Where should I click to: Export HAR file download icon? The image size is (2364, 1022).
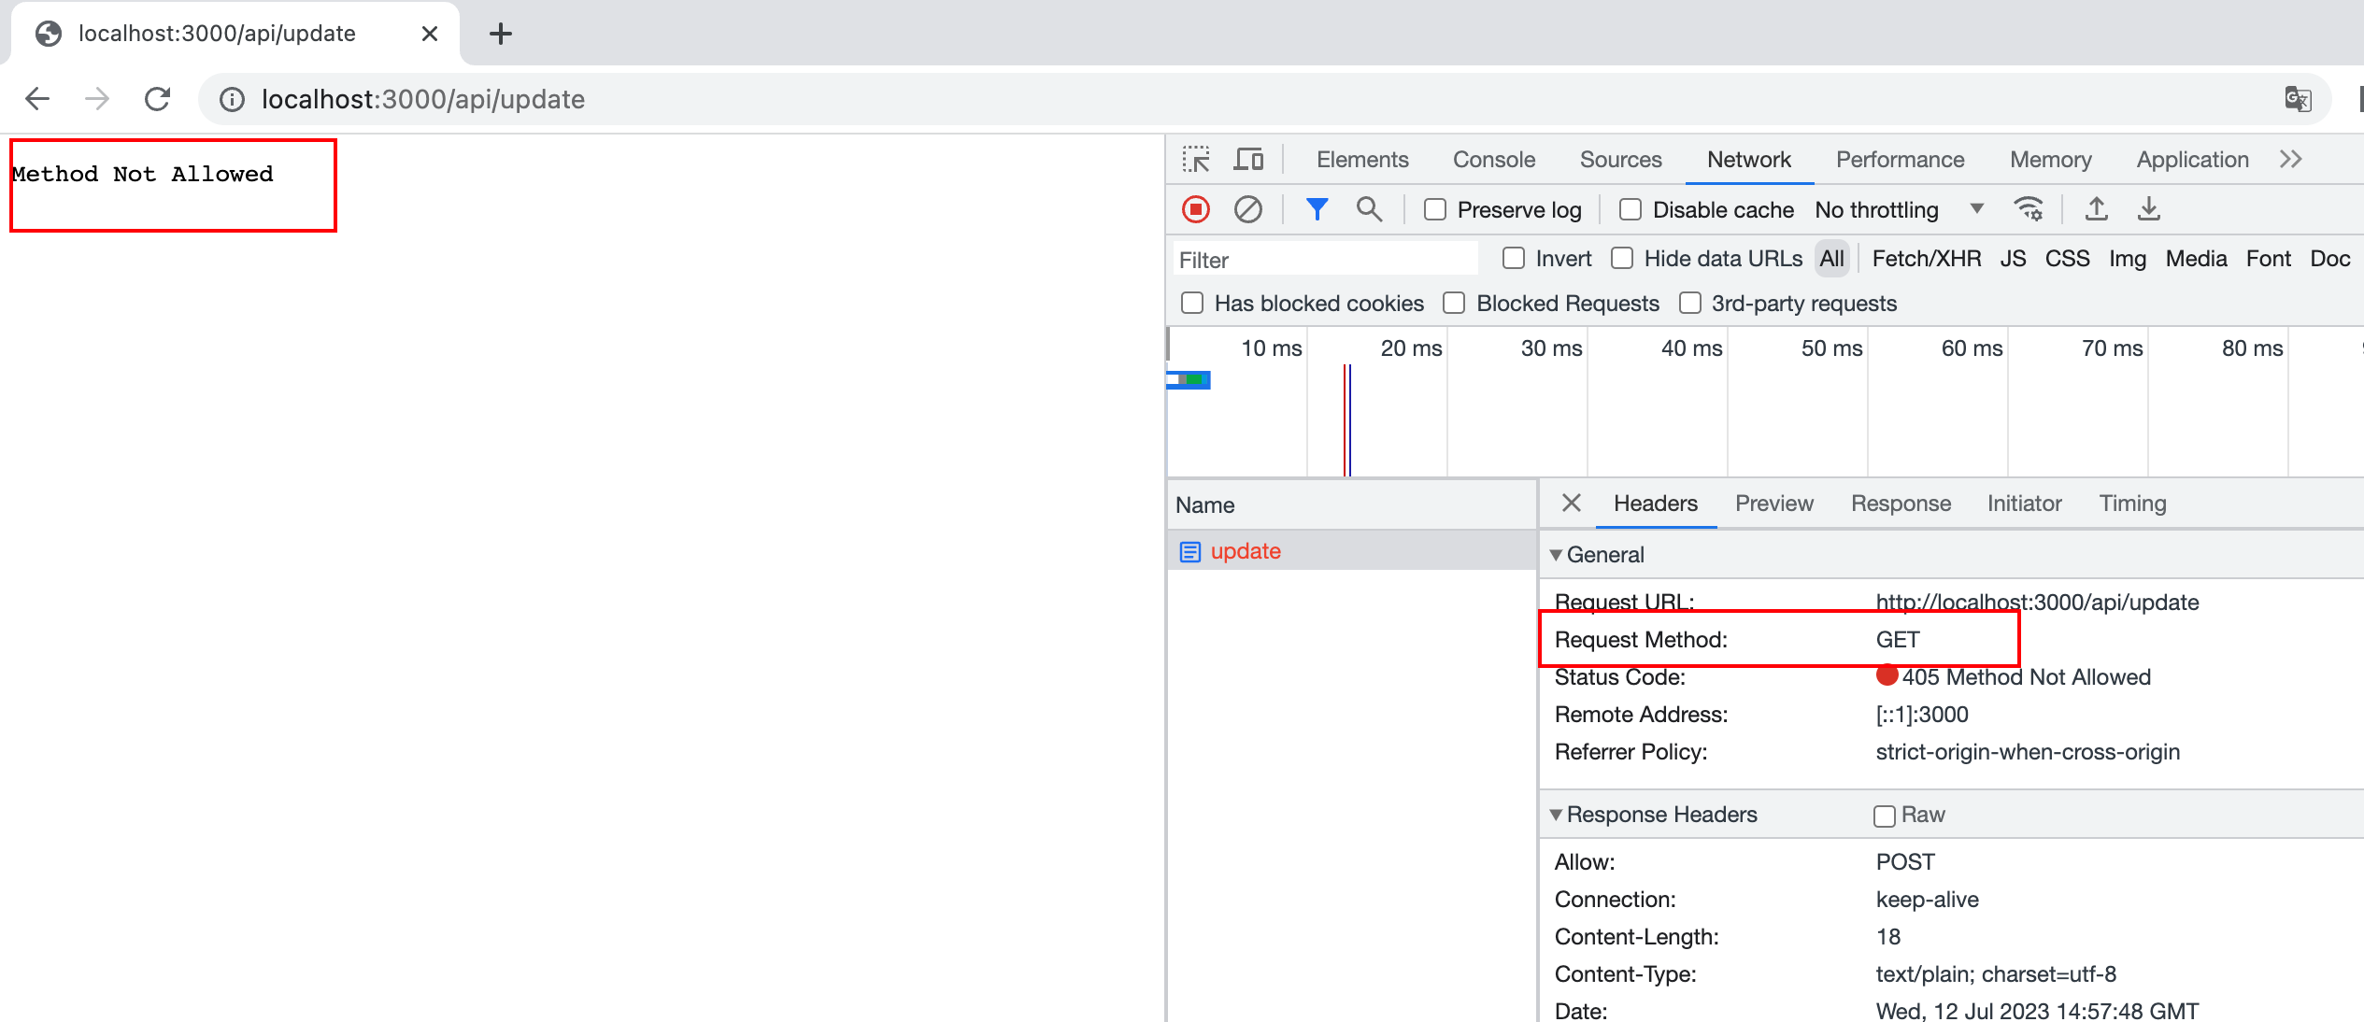tap(2148, 209)
